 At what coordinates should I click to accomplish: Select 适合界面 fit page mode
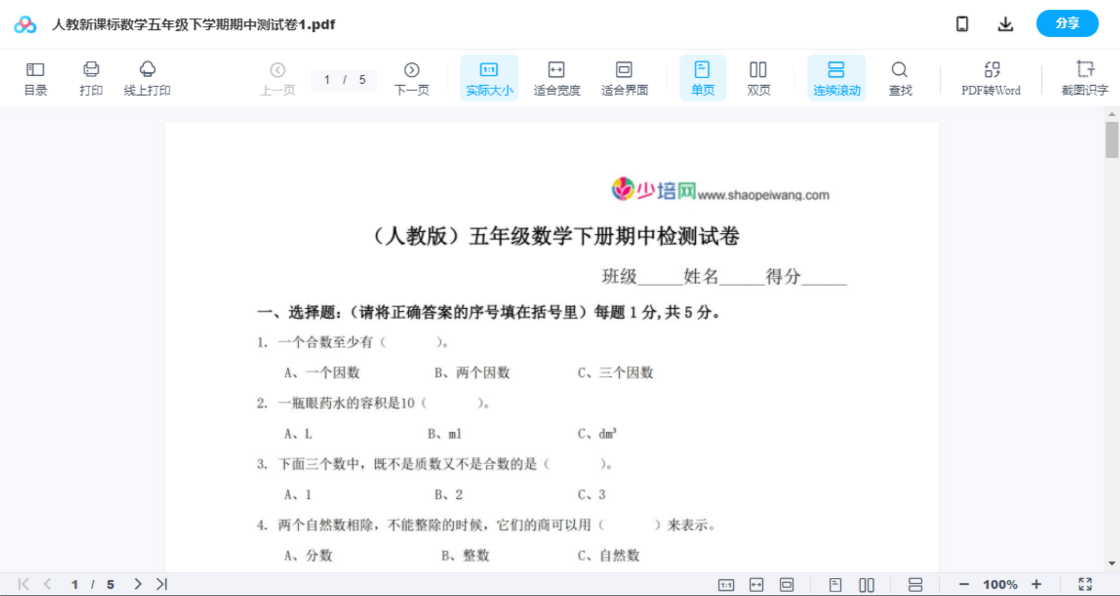[x=624, y=77]
